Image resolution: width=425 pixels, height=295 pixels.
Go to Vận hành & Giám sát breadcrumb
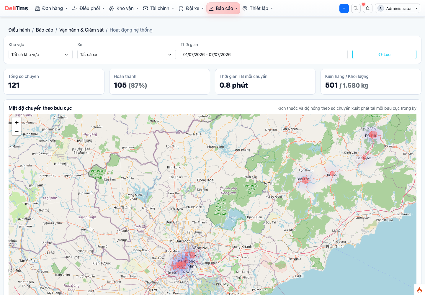[81, 30]
